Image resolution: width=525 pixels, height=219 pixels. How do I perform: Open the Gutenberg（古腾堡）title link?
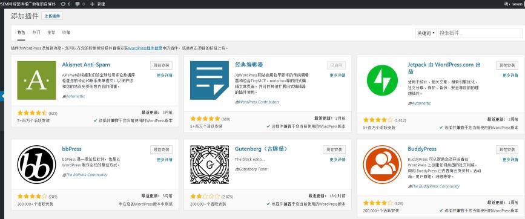coord(262,149)
